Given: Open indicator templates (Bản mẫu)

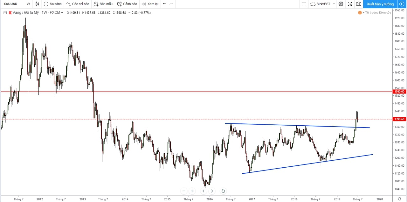Looking at the screenshot, I should [103, 4].
